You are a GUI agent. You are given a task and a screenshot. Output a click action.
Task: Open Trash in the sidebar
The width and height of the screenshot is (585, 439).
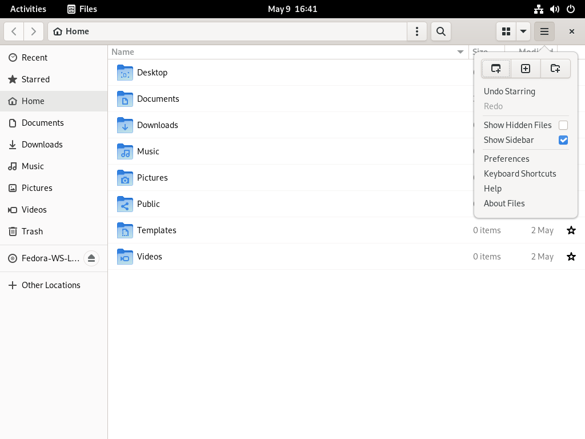coord(54,232)
